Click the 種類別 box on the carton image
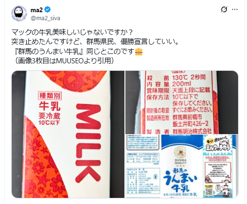The image size is (247, 204). 50,96
